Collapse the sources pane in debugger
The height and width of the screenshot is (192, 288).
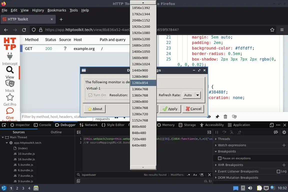pyautogui.click(x=78, y=132)
